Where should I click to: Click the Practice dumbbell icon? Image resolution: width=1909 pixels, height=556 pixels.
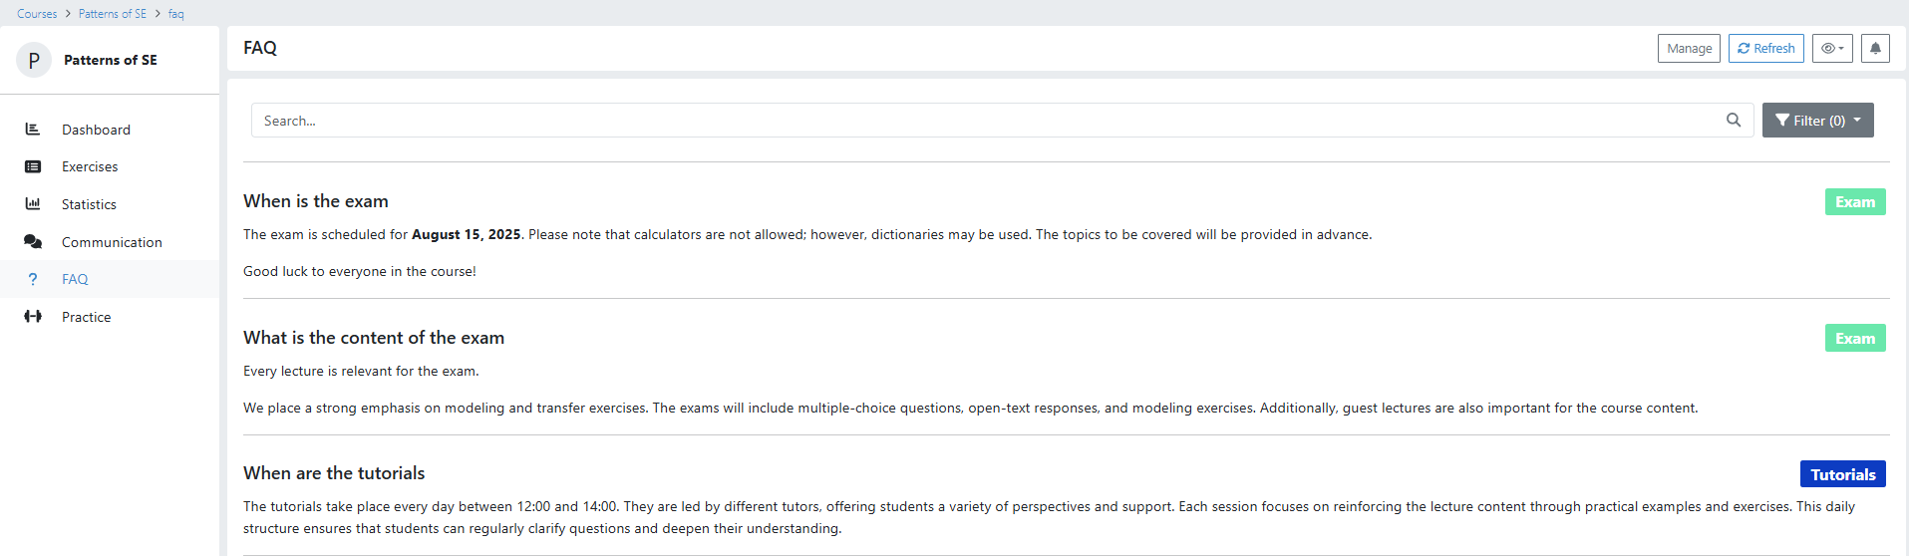tap(33, 317)
